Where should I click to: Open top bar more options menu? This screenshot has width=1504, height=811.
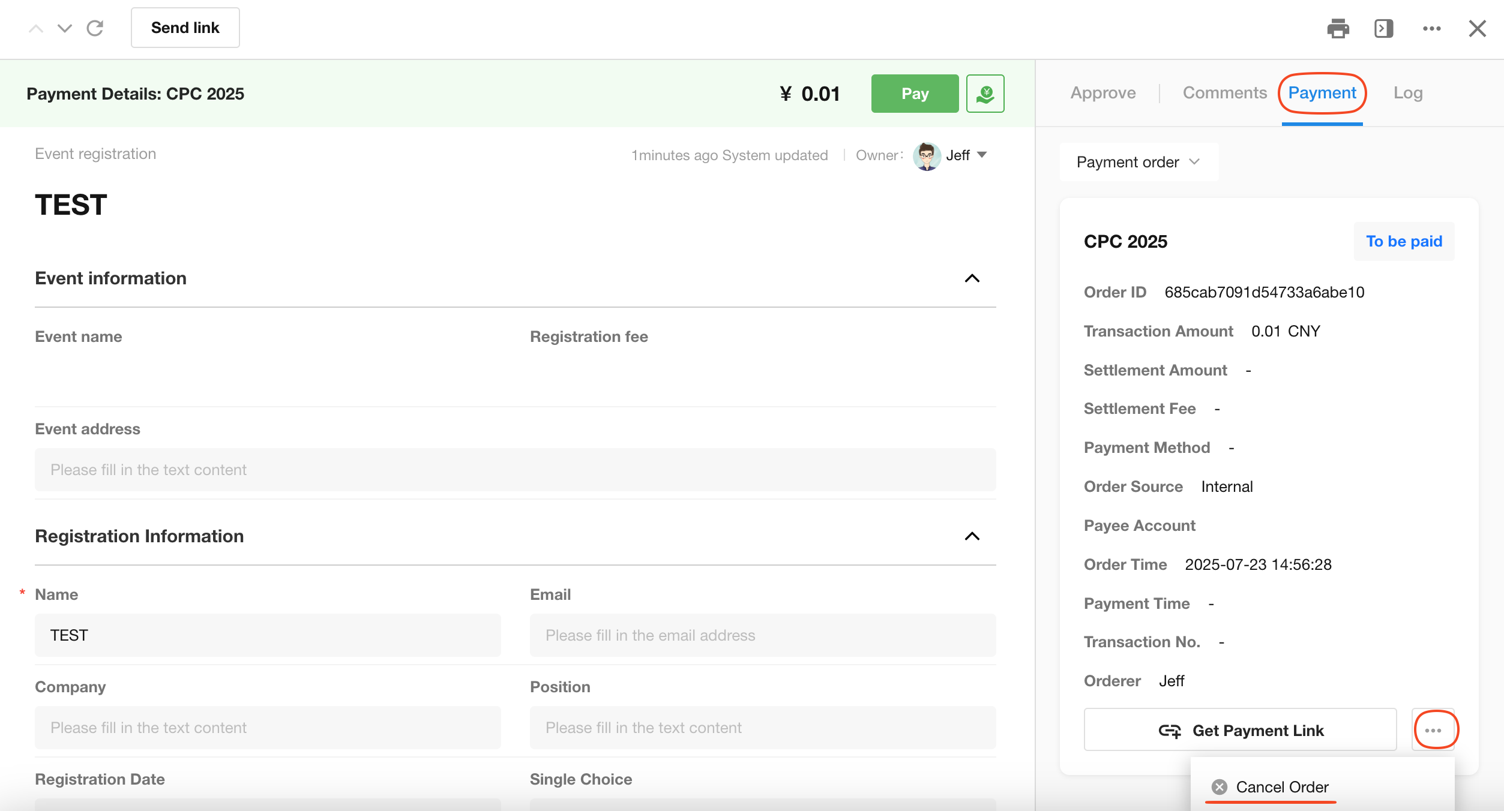pyautogui.click(x=1431, y=28)
